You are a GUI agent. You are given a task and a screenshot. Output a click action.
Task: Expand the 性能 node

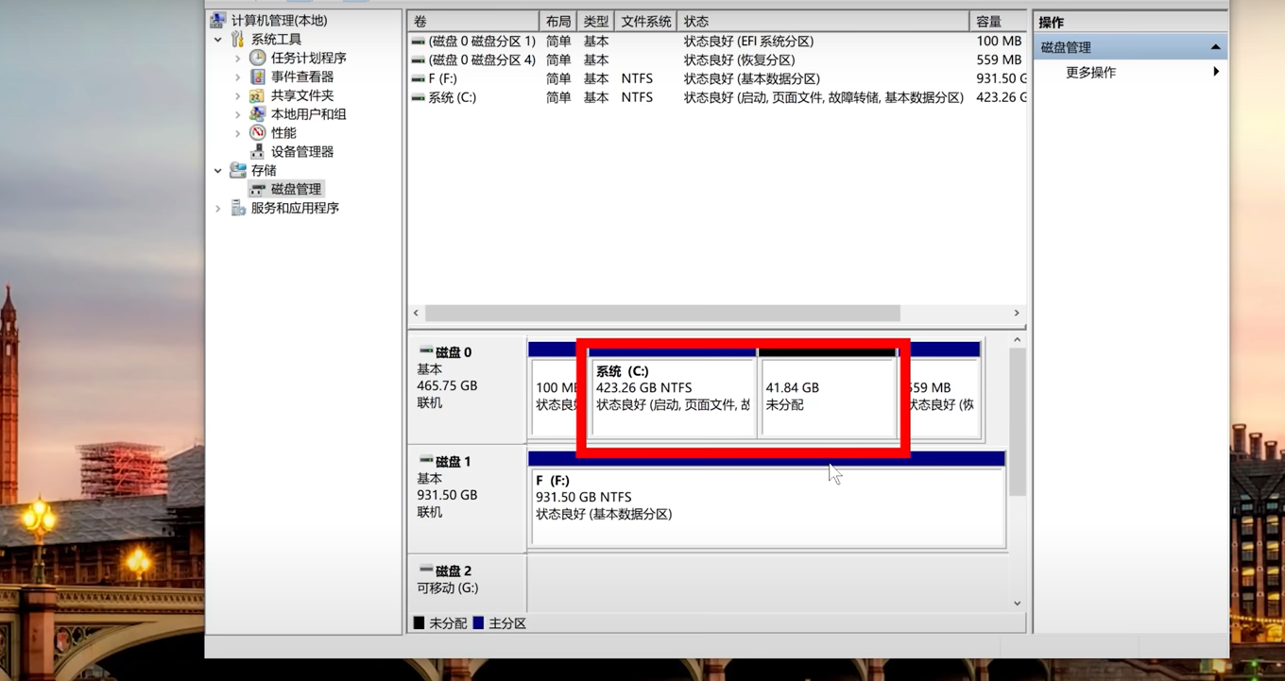237,133
